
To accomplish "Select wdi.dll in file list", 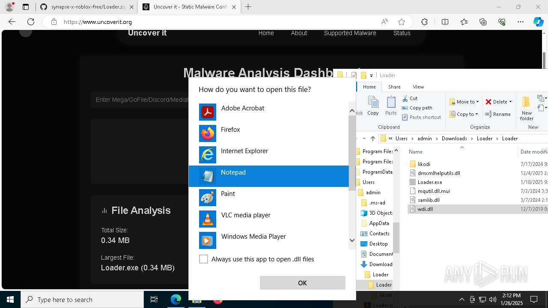I will pyautogui.click(x=425, y=209).
